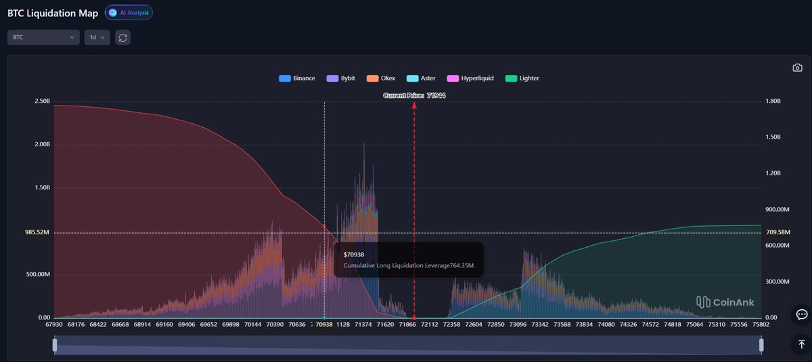Click the zoom range slider track

(x=408, y=345)
